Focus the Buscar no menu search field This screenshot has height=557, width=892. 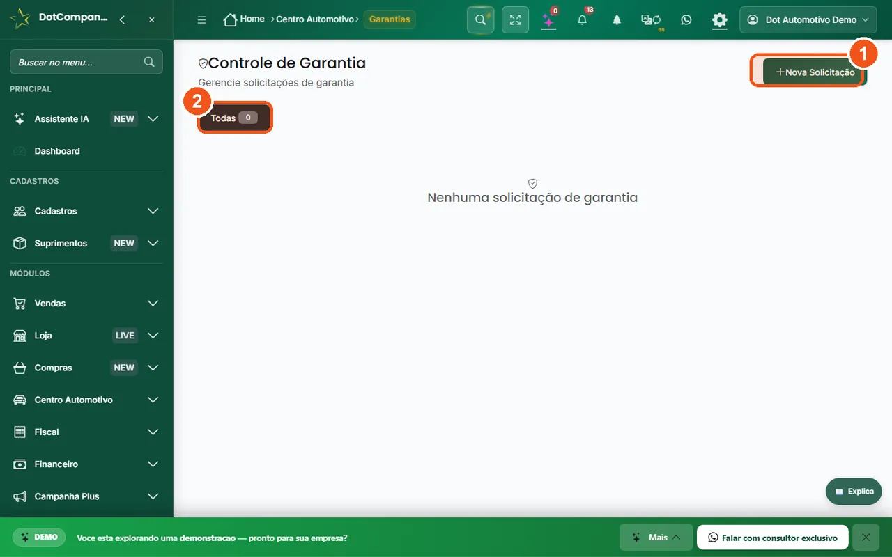tap(86, 62)
